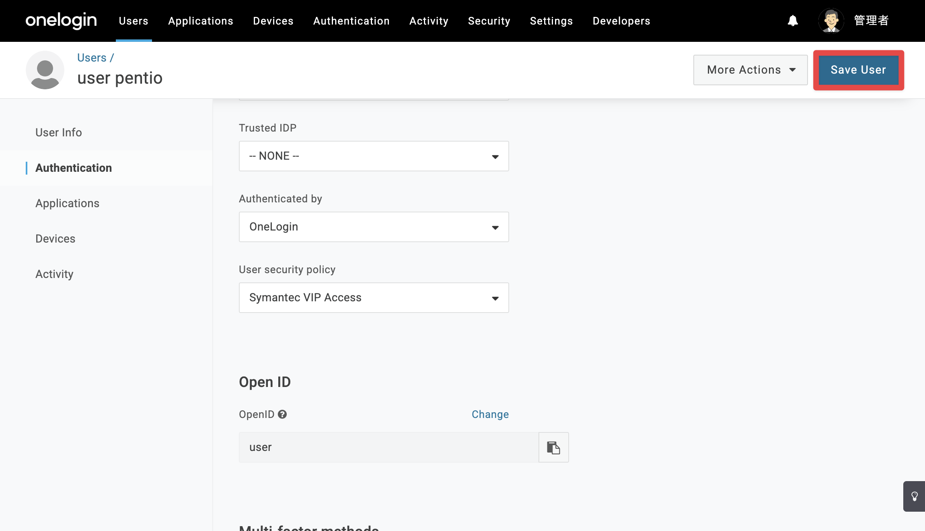
Task: Go back via Users breadcrumb link
Action: (92, 58)
